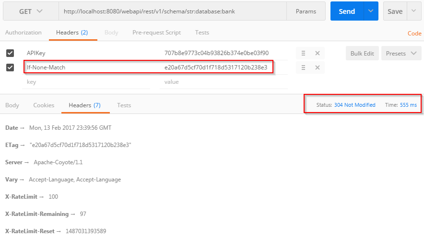This screenshot has height=237, width=424.
Task: Select the request Tests tab
Action: [202, 33]
